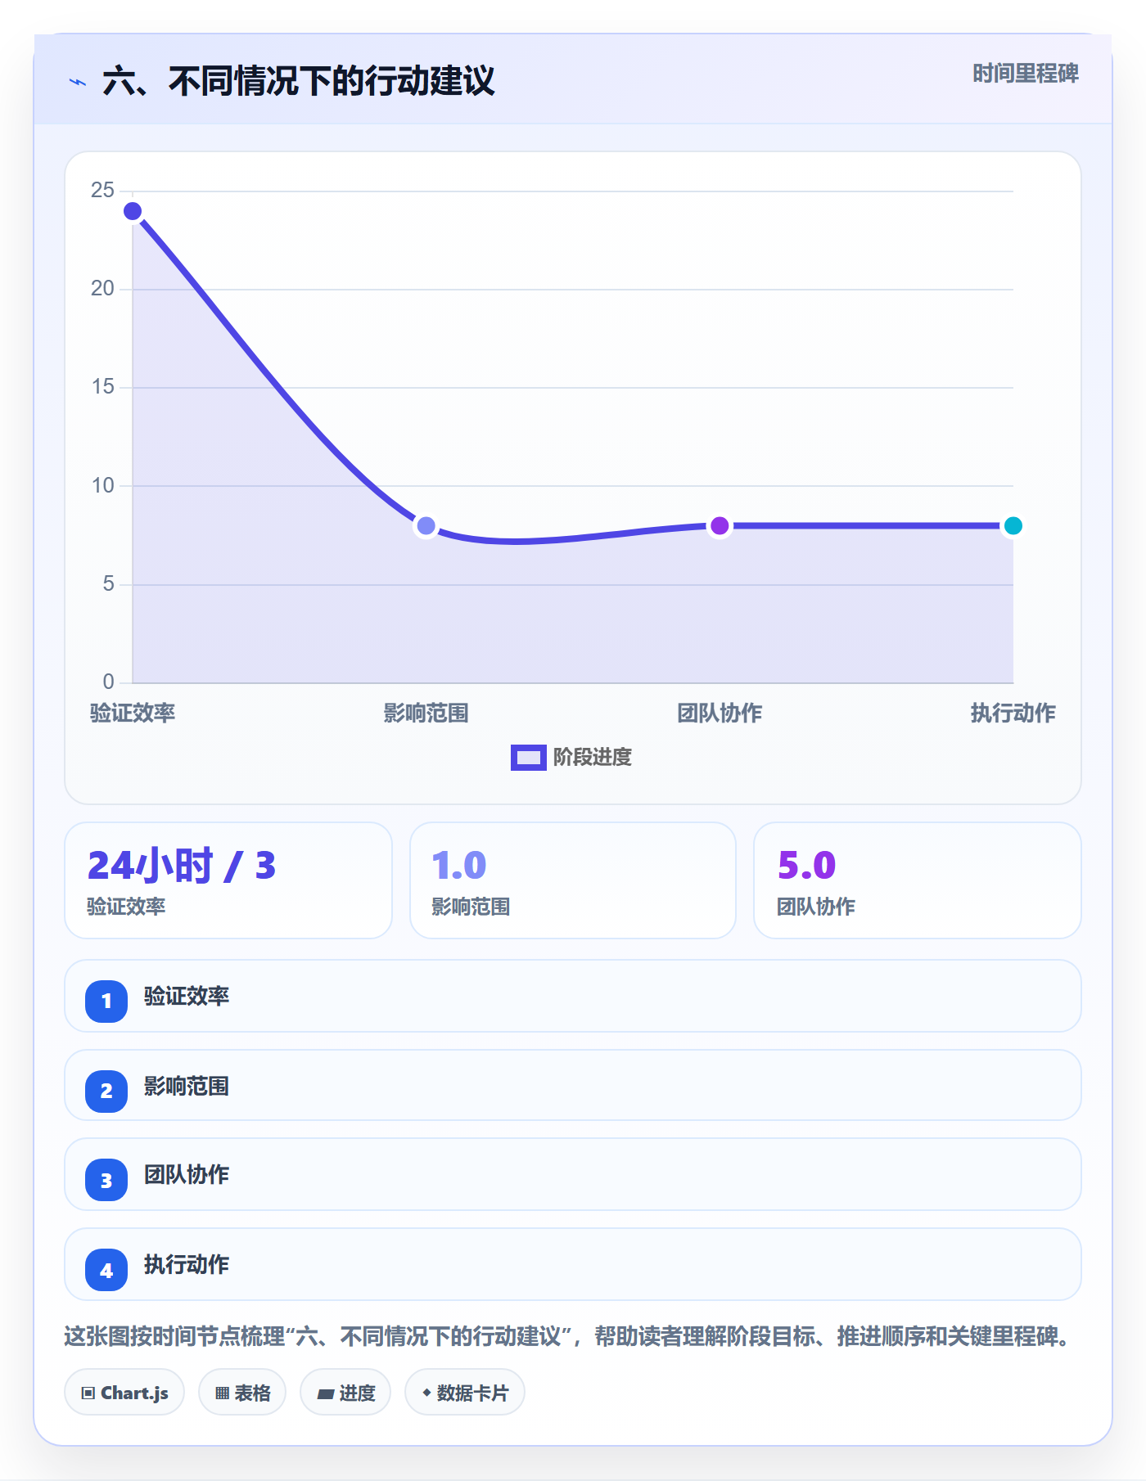Click the y-axis value 25
The height and width of the screenshot is (1481, 1146).
pos(102,190)
